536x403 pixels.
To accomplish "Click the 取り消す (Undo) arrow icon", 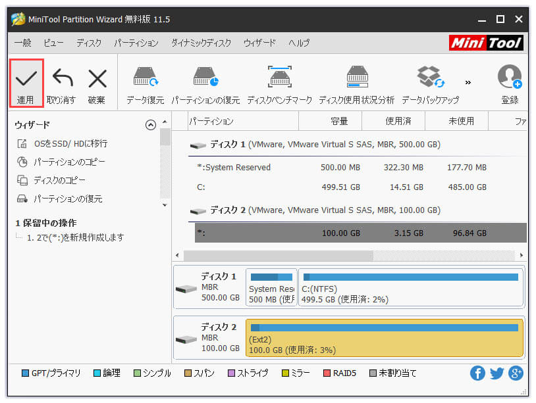I will click(x=62, y=80).
